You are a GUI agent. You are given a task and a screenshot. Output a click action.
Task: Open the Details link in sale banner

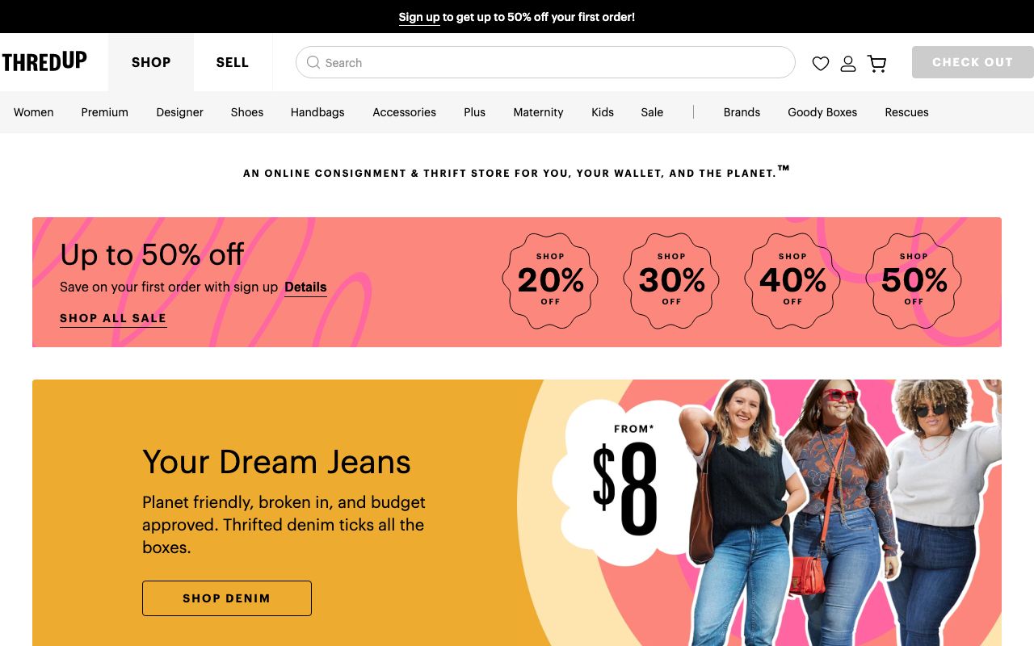point(305,287)
